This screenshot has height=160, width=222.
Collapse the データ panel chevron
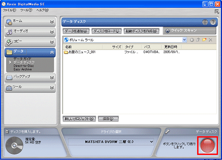coord(52,53)
